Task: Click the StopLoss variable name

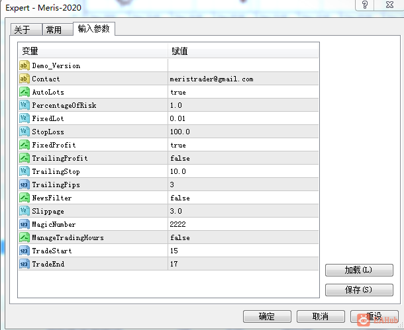Action: [x=48, y=132]
